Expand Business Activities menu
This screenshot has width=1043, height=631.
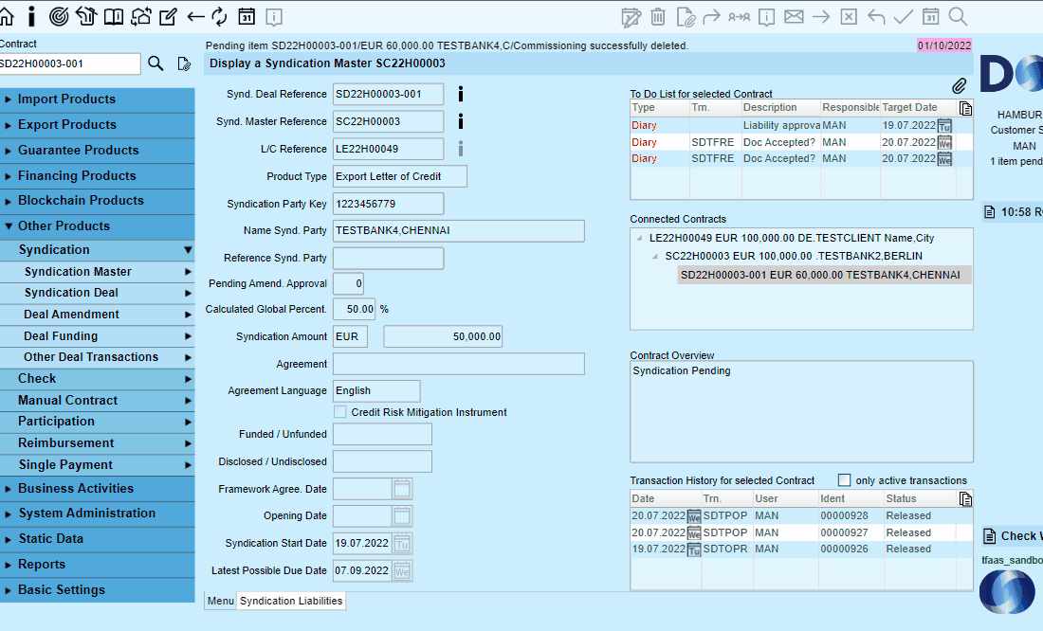(97, 489)
